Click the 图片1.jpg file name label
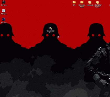Viewport: 110px width, 97px height. (x=4, y=5)
